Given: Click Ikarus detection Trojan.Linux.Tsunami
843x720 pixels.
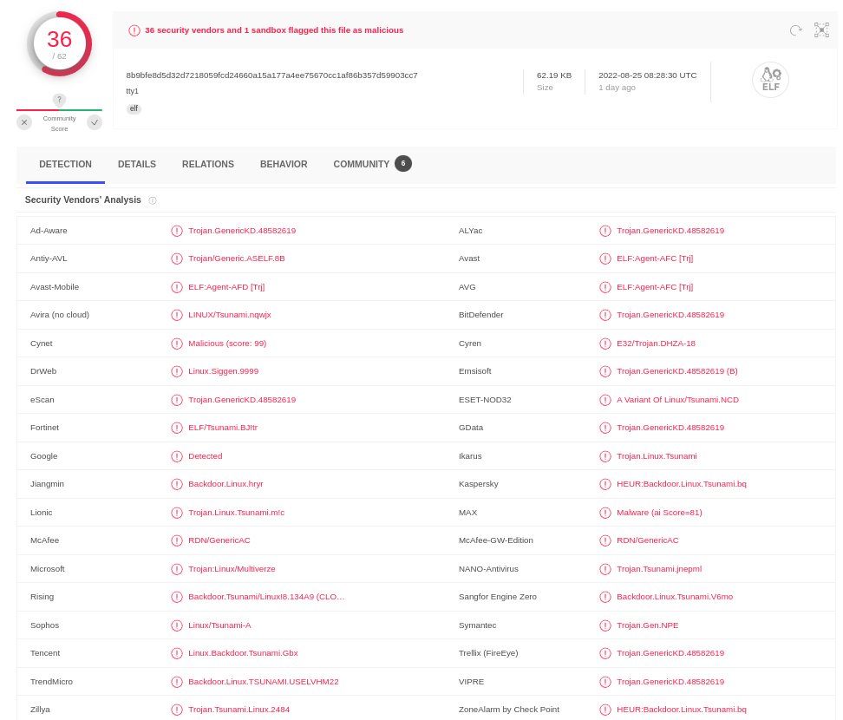Looking at the screenshot, I should (x=657, y=456).
